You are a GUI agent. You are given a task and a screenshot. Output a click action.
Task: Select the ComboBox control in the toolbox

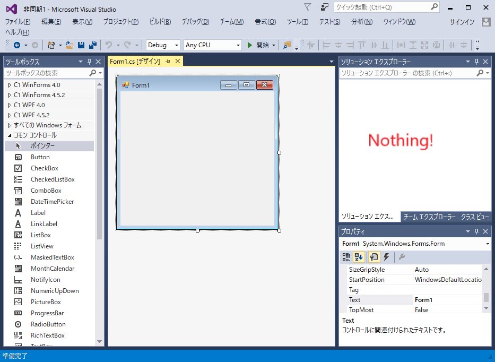click(x=49, y=191)
